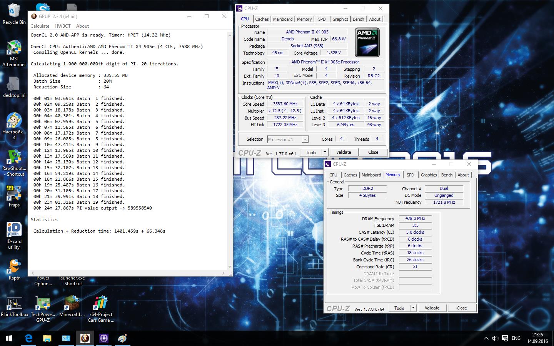This screenshot has width=554, height=346.
Task: Open the Windows Start menu
Action: [9, 338]
